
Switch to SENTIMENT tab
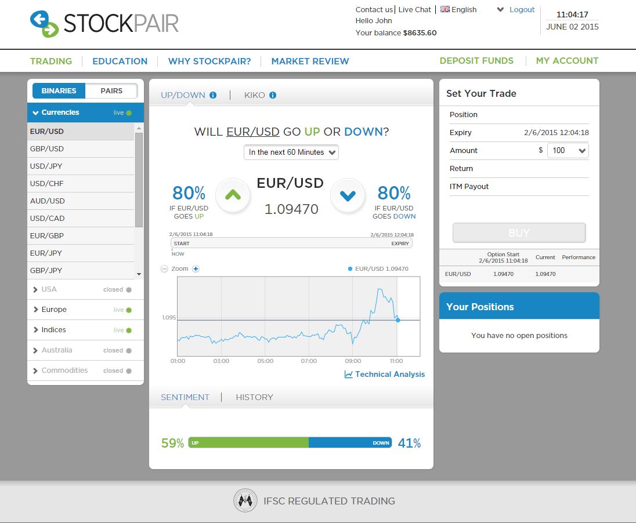(185, 397)
